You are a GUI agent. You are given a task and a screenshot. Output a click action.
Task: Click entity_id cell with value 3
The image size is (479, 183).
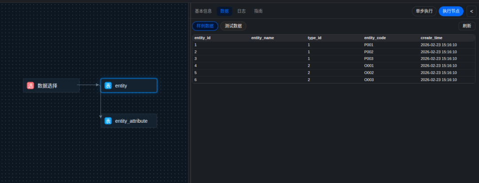coord(196,58)
